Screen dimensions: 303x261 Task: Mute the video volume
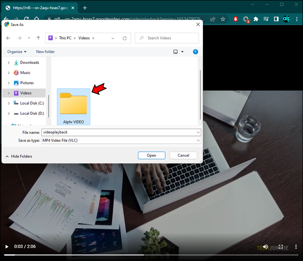coord(266,247)
